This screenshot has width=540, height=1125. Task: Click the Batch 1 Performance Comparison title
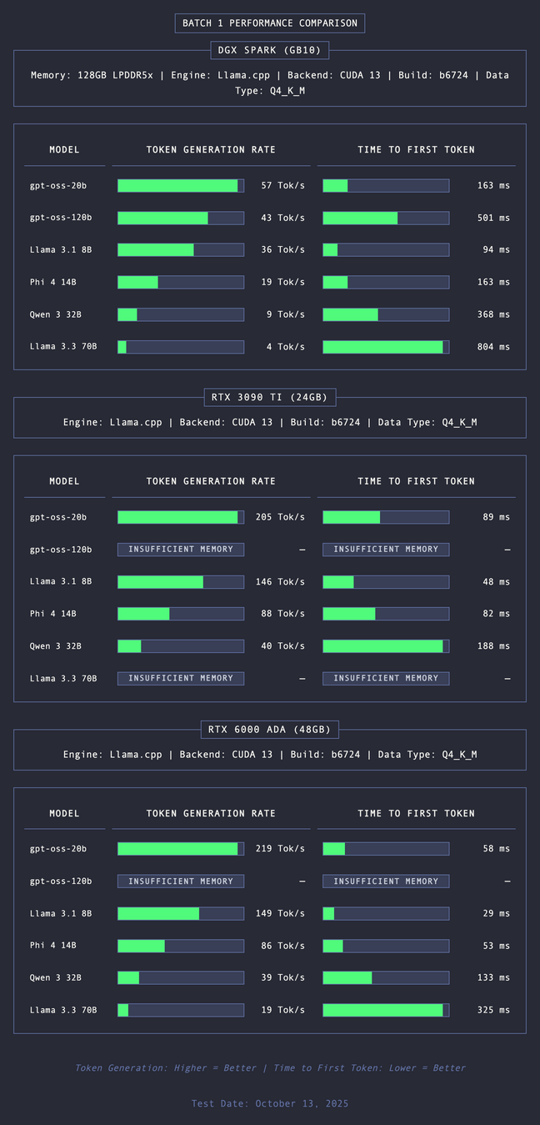(x=270, y=23)
